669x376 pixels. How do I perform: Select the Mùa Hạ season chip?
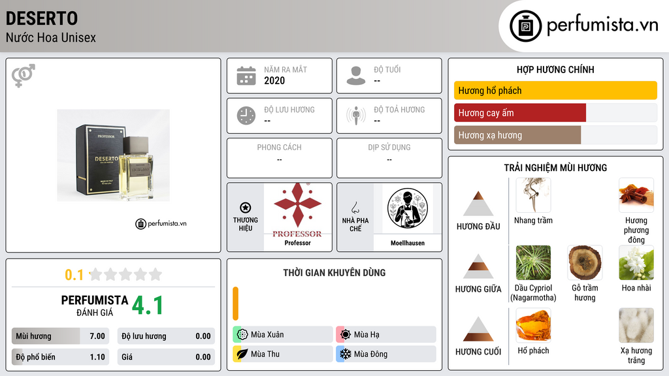click(x=386, y=335)
